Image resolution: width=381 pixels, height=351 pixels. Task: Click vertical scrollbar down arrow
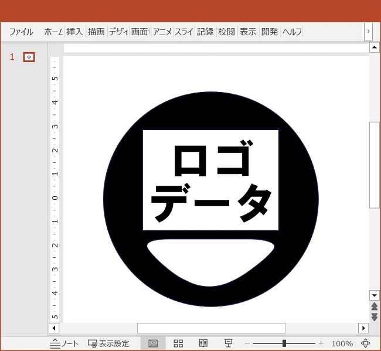click(375, 295)
